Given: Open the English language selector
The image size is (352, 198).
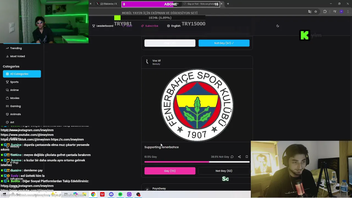Looking at the screenshot, I should pyautogui.click(x=174, y=26).
